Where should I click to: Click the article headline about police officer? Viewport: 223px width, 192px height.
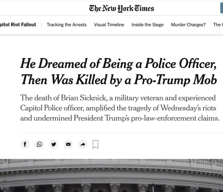(119, 71)
